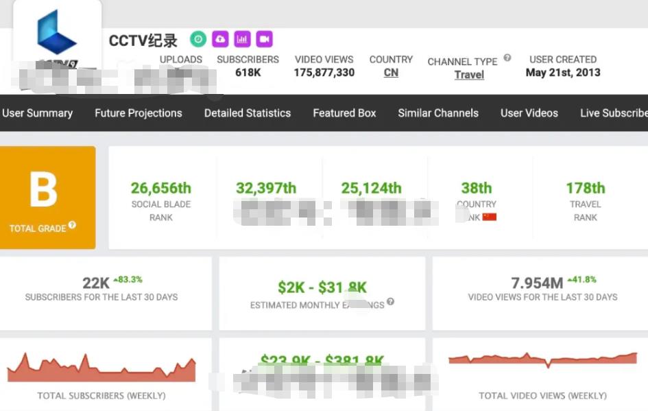Open the Detailed Statistics tab
The height and width of the screenshot is (411, 648).
click(248, 113)
